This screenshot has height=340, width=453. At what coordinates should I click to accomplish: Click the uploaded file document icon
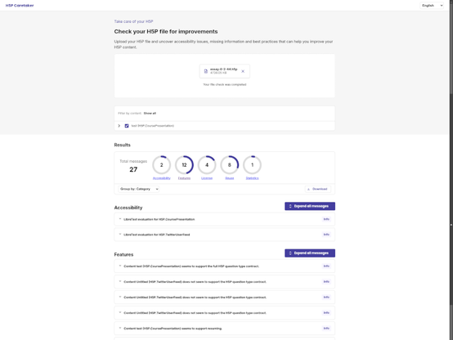coord(206,71)
